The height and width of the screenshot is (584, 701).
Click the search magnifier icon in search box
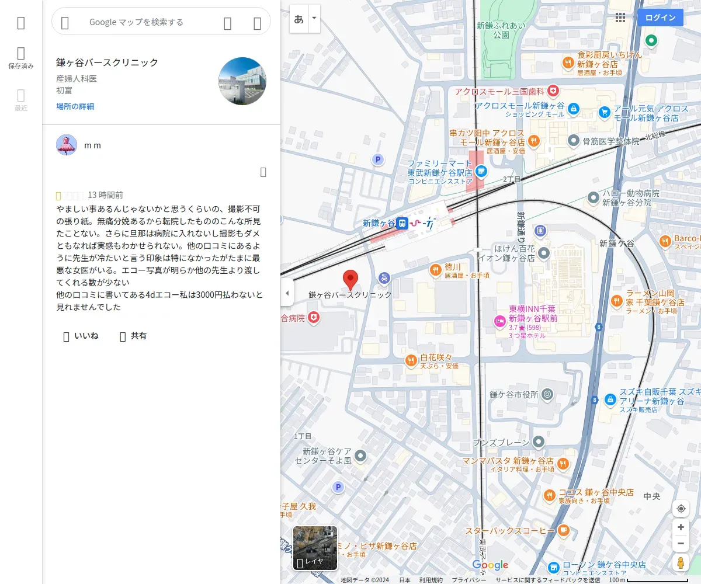(x=228, y=23)
